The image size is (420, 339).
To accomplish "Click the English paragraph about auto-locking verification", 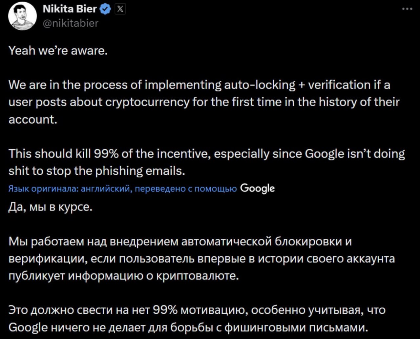I will (203, 102).
